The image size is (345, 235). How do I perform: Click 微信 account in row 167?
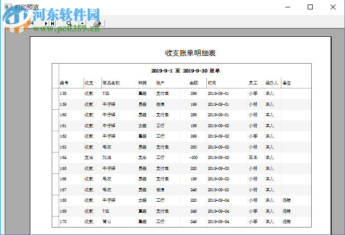(160, 190)
